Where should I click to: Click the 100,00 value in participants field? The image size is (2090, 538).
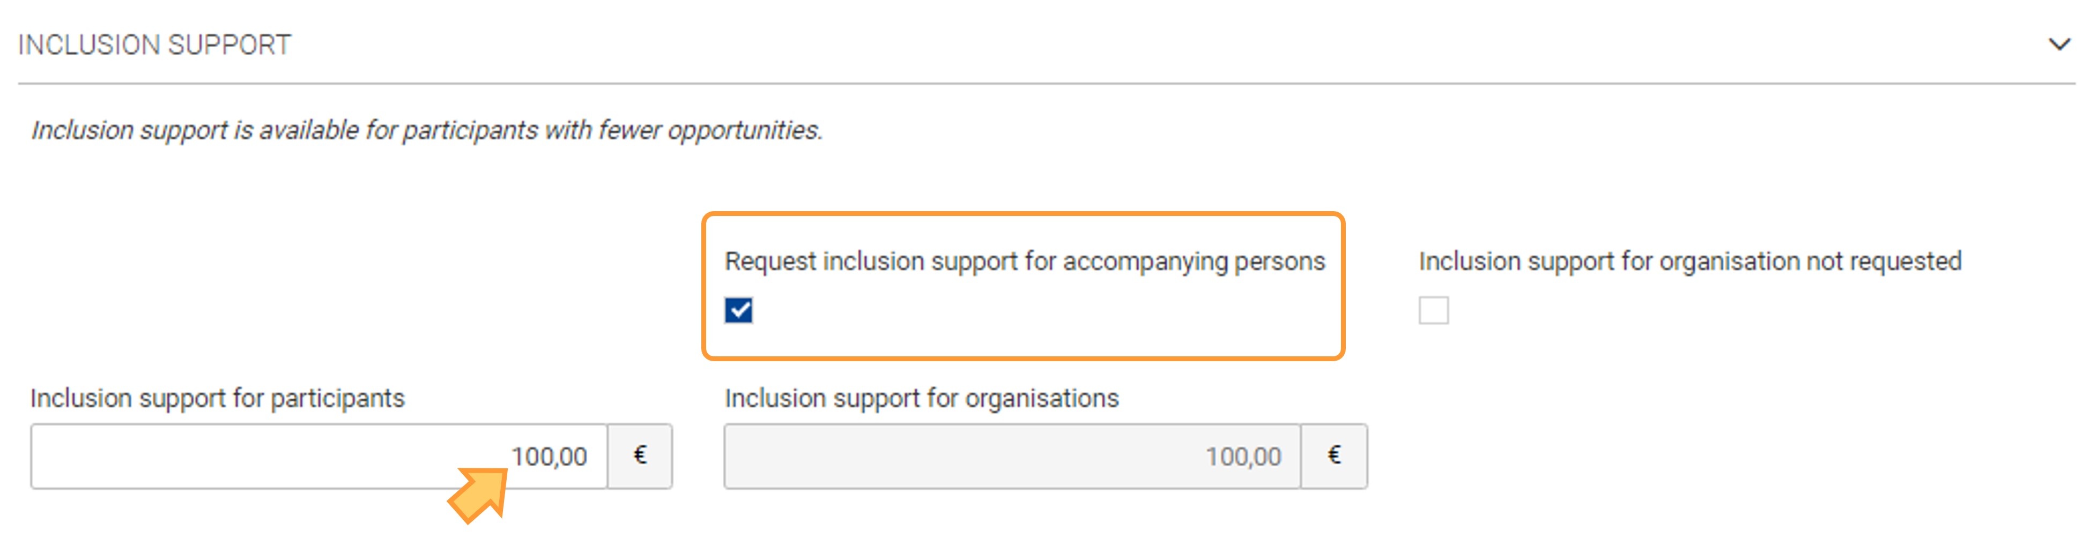tap(549, 457)
